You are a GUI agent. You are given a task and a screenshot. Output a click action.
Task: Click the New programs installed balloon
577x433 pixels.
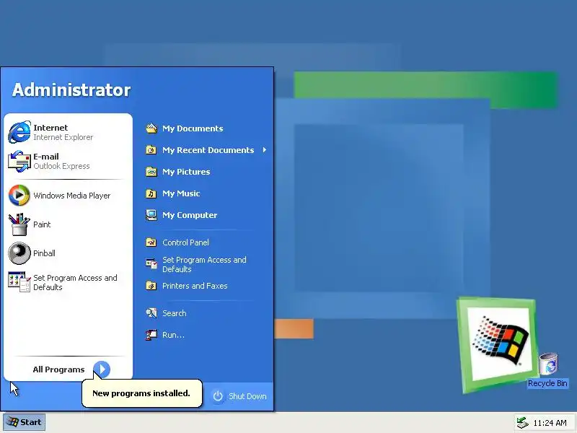tap(141, 393)
